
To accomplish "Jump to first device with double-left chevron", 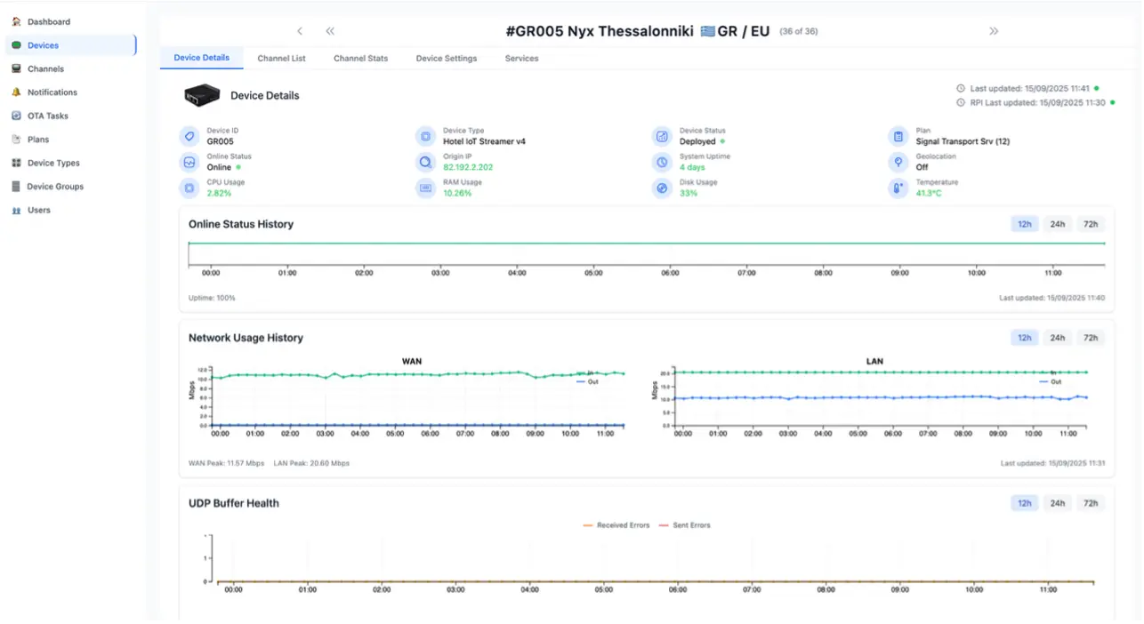I will [x=330, y=31].
